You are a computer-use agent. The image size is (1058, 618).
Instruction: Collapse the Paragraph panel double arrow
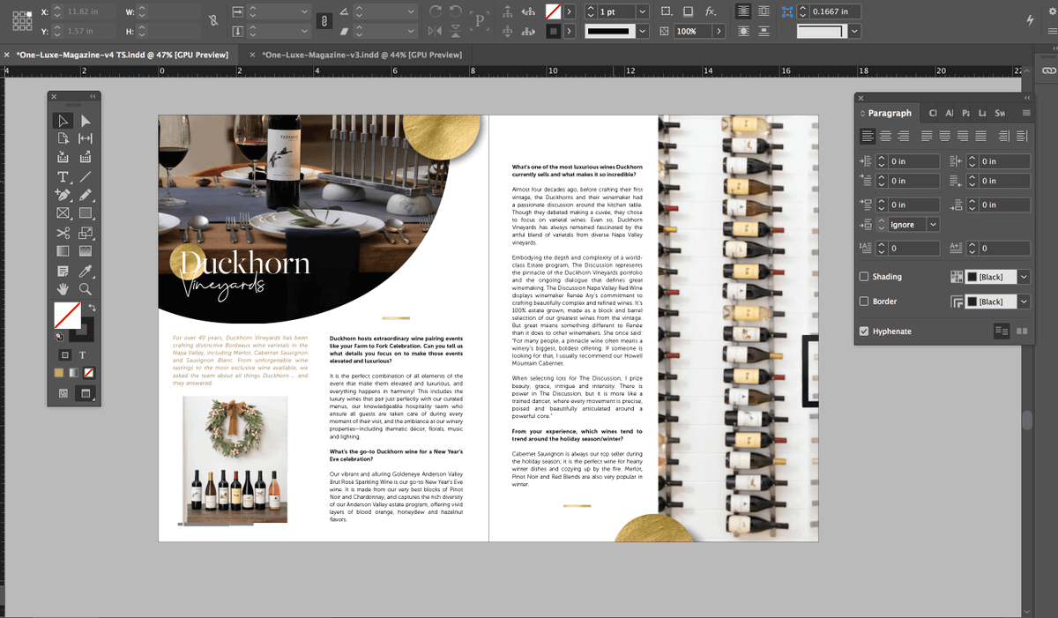coord(1026,98)
